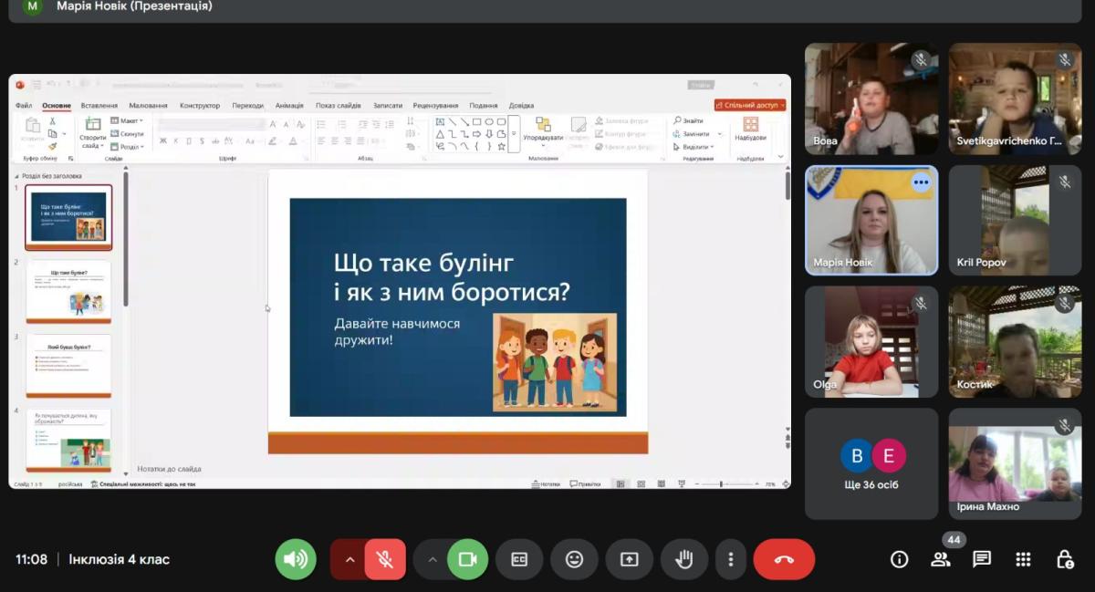The height and width of the screenshot is (592, 1095).
Task: Click the green speaker audio button
Action: (x=296, y=559)
